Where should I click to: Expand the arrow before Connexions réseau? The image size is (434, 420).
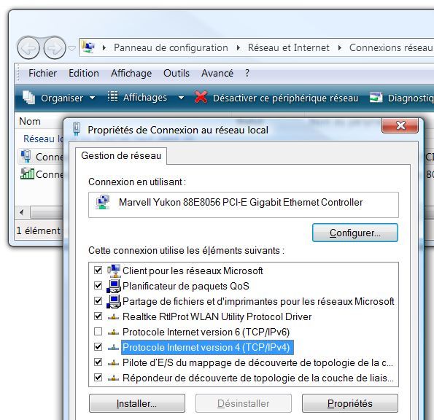click(340, 48)
